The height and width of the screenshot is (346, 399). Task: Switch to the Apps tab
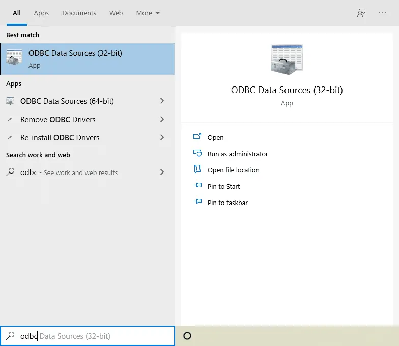(x=41, y=13)
